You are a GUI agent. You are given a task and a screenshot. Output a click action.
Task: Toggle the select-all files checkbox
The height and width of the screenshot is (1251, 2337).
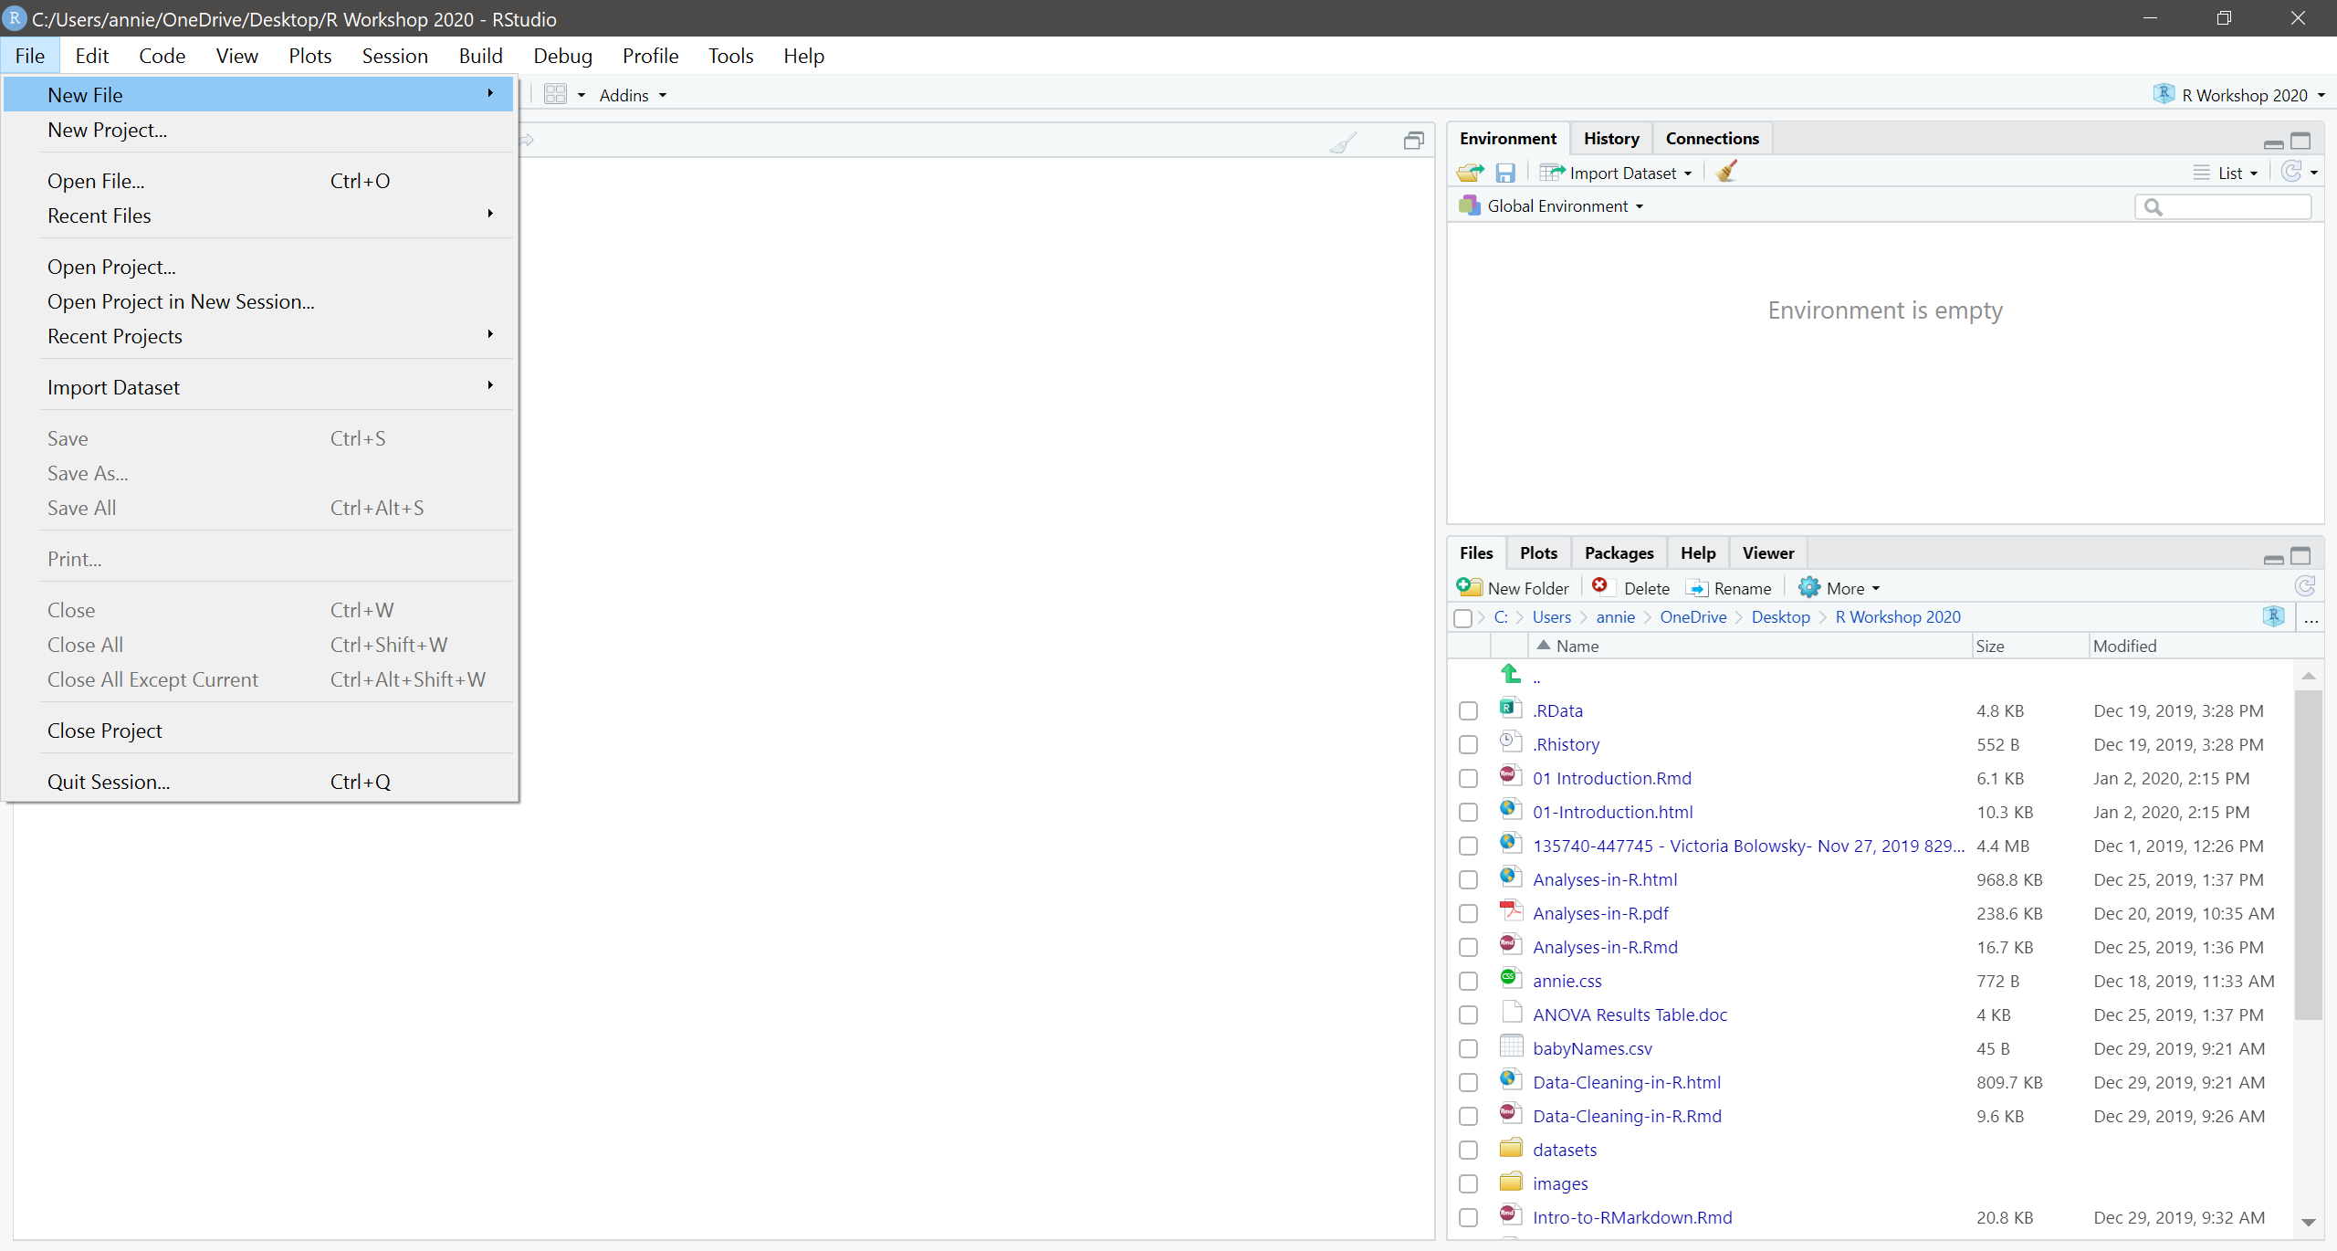(x=1462, y=618)
